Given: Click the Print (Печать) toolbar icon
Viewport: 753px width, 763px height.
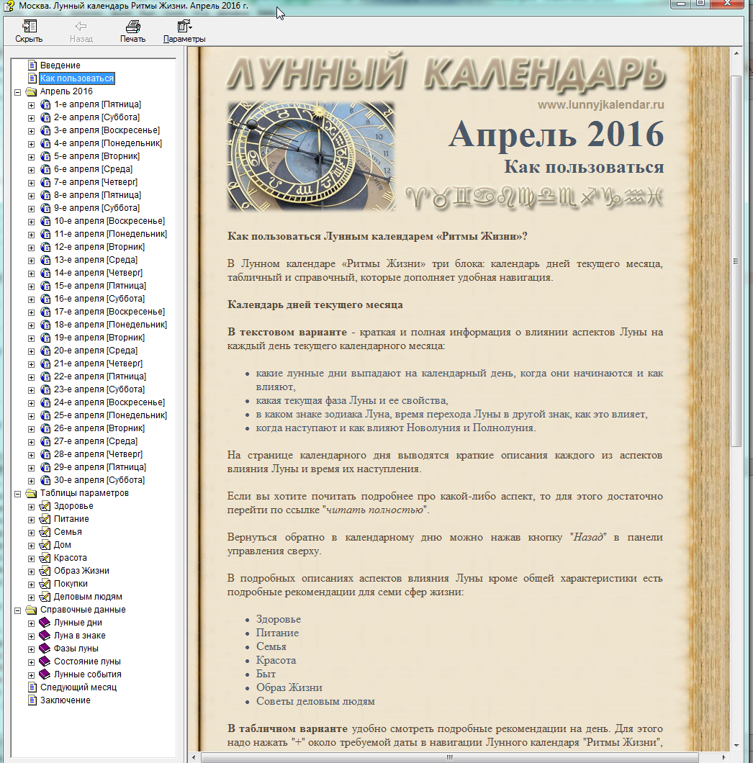Looking at the screenshot, I should (x=132, y=27).
